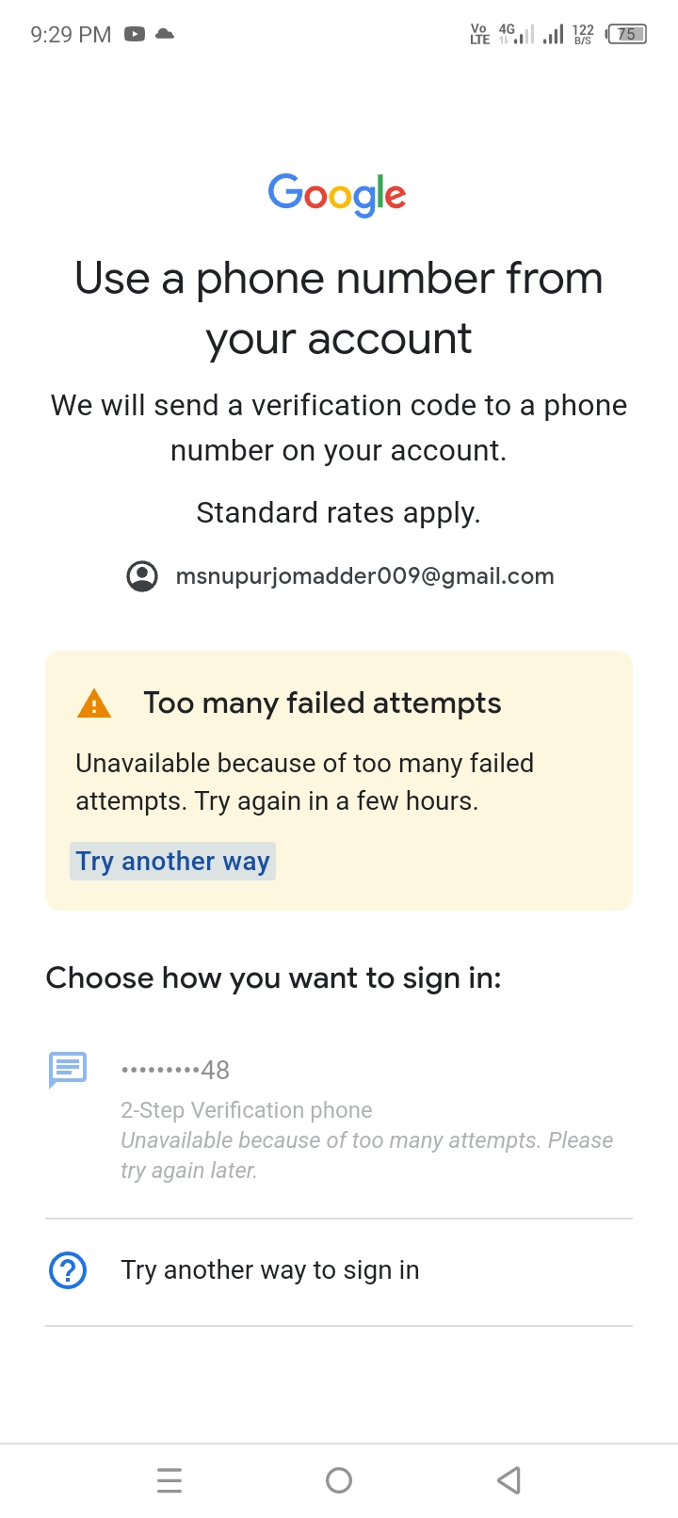Tap the Android home circle button

pyautogui.click(x=339, y=1480)
